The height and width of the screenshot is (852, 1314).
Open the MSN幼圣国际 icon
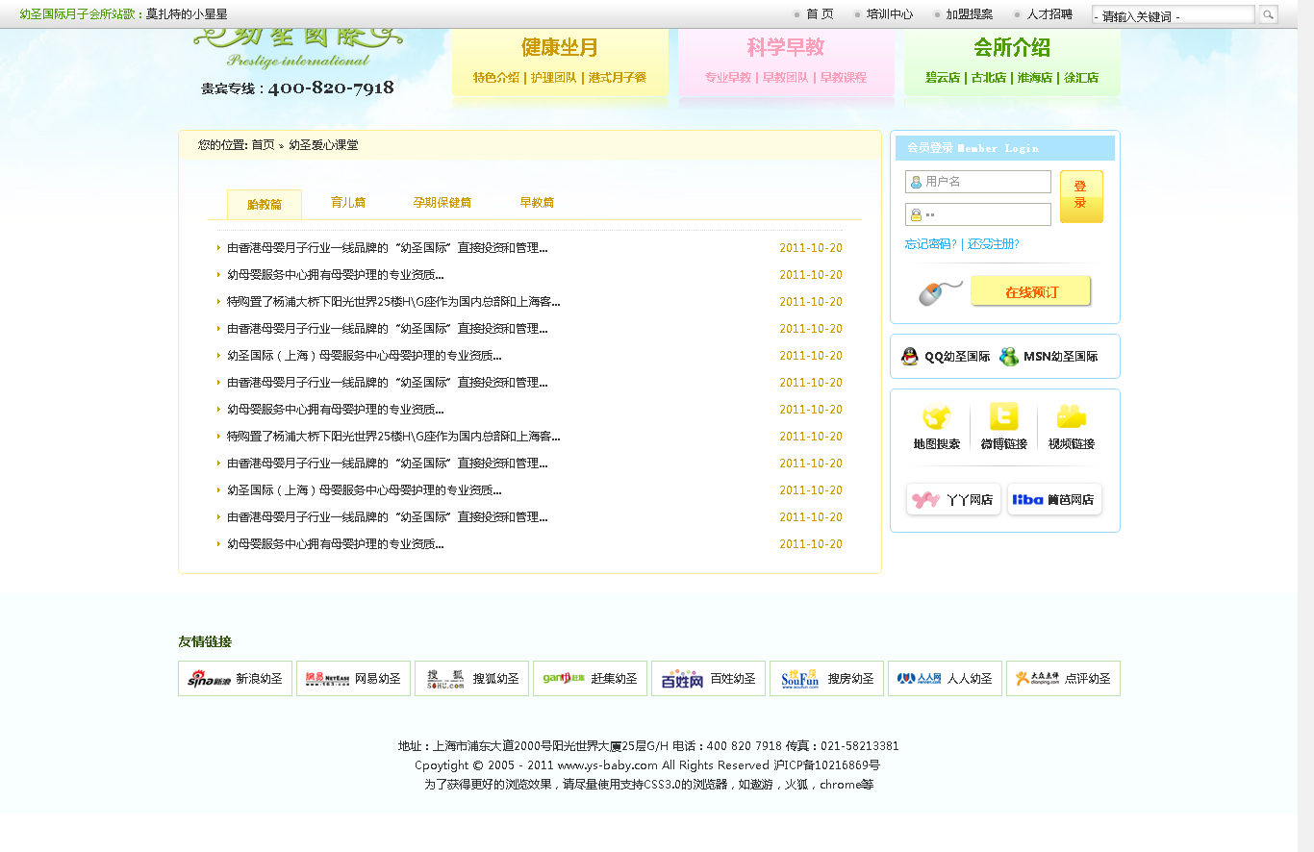pos(1009,357)
